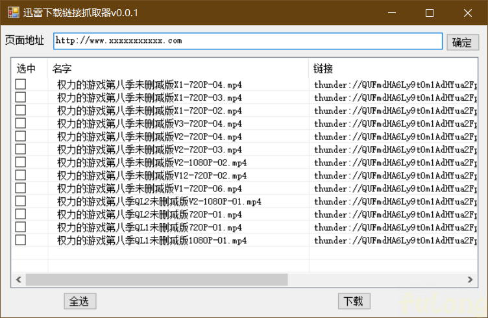488x318 pixels.
Task: Check the box for X1-720P-03.mp4 row
Action: coord(21,97)
